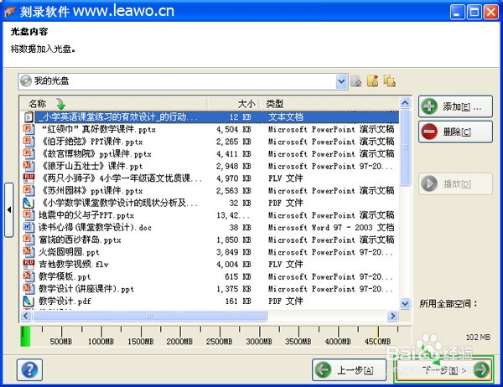This screenshot has width=503, height=387.
Task: Click PowerPoint icon of 《故宫博物院》ppt课件.pptx
Action: (x=29, y=154)
